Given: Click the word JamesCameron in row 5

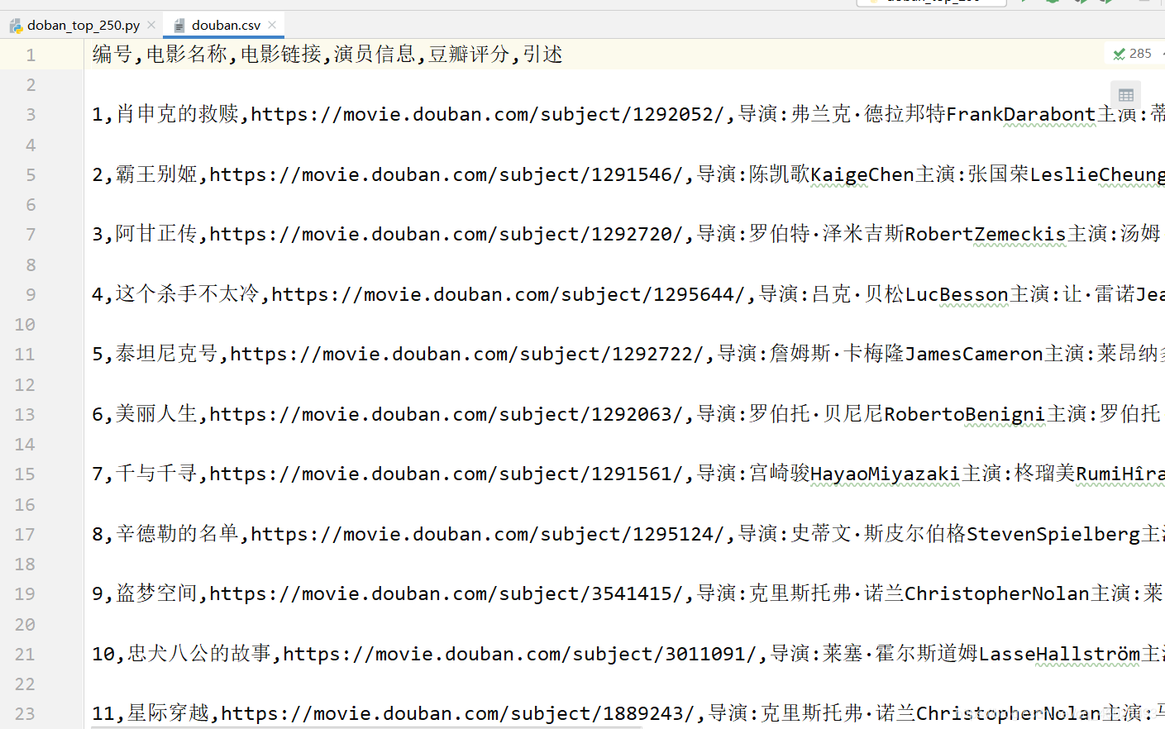Looking at the screenshot, I should [x=974, y=354].
